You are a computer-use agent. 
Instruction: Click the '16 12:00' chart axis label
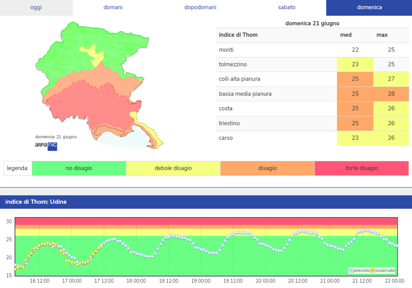[x=40, y=281]
